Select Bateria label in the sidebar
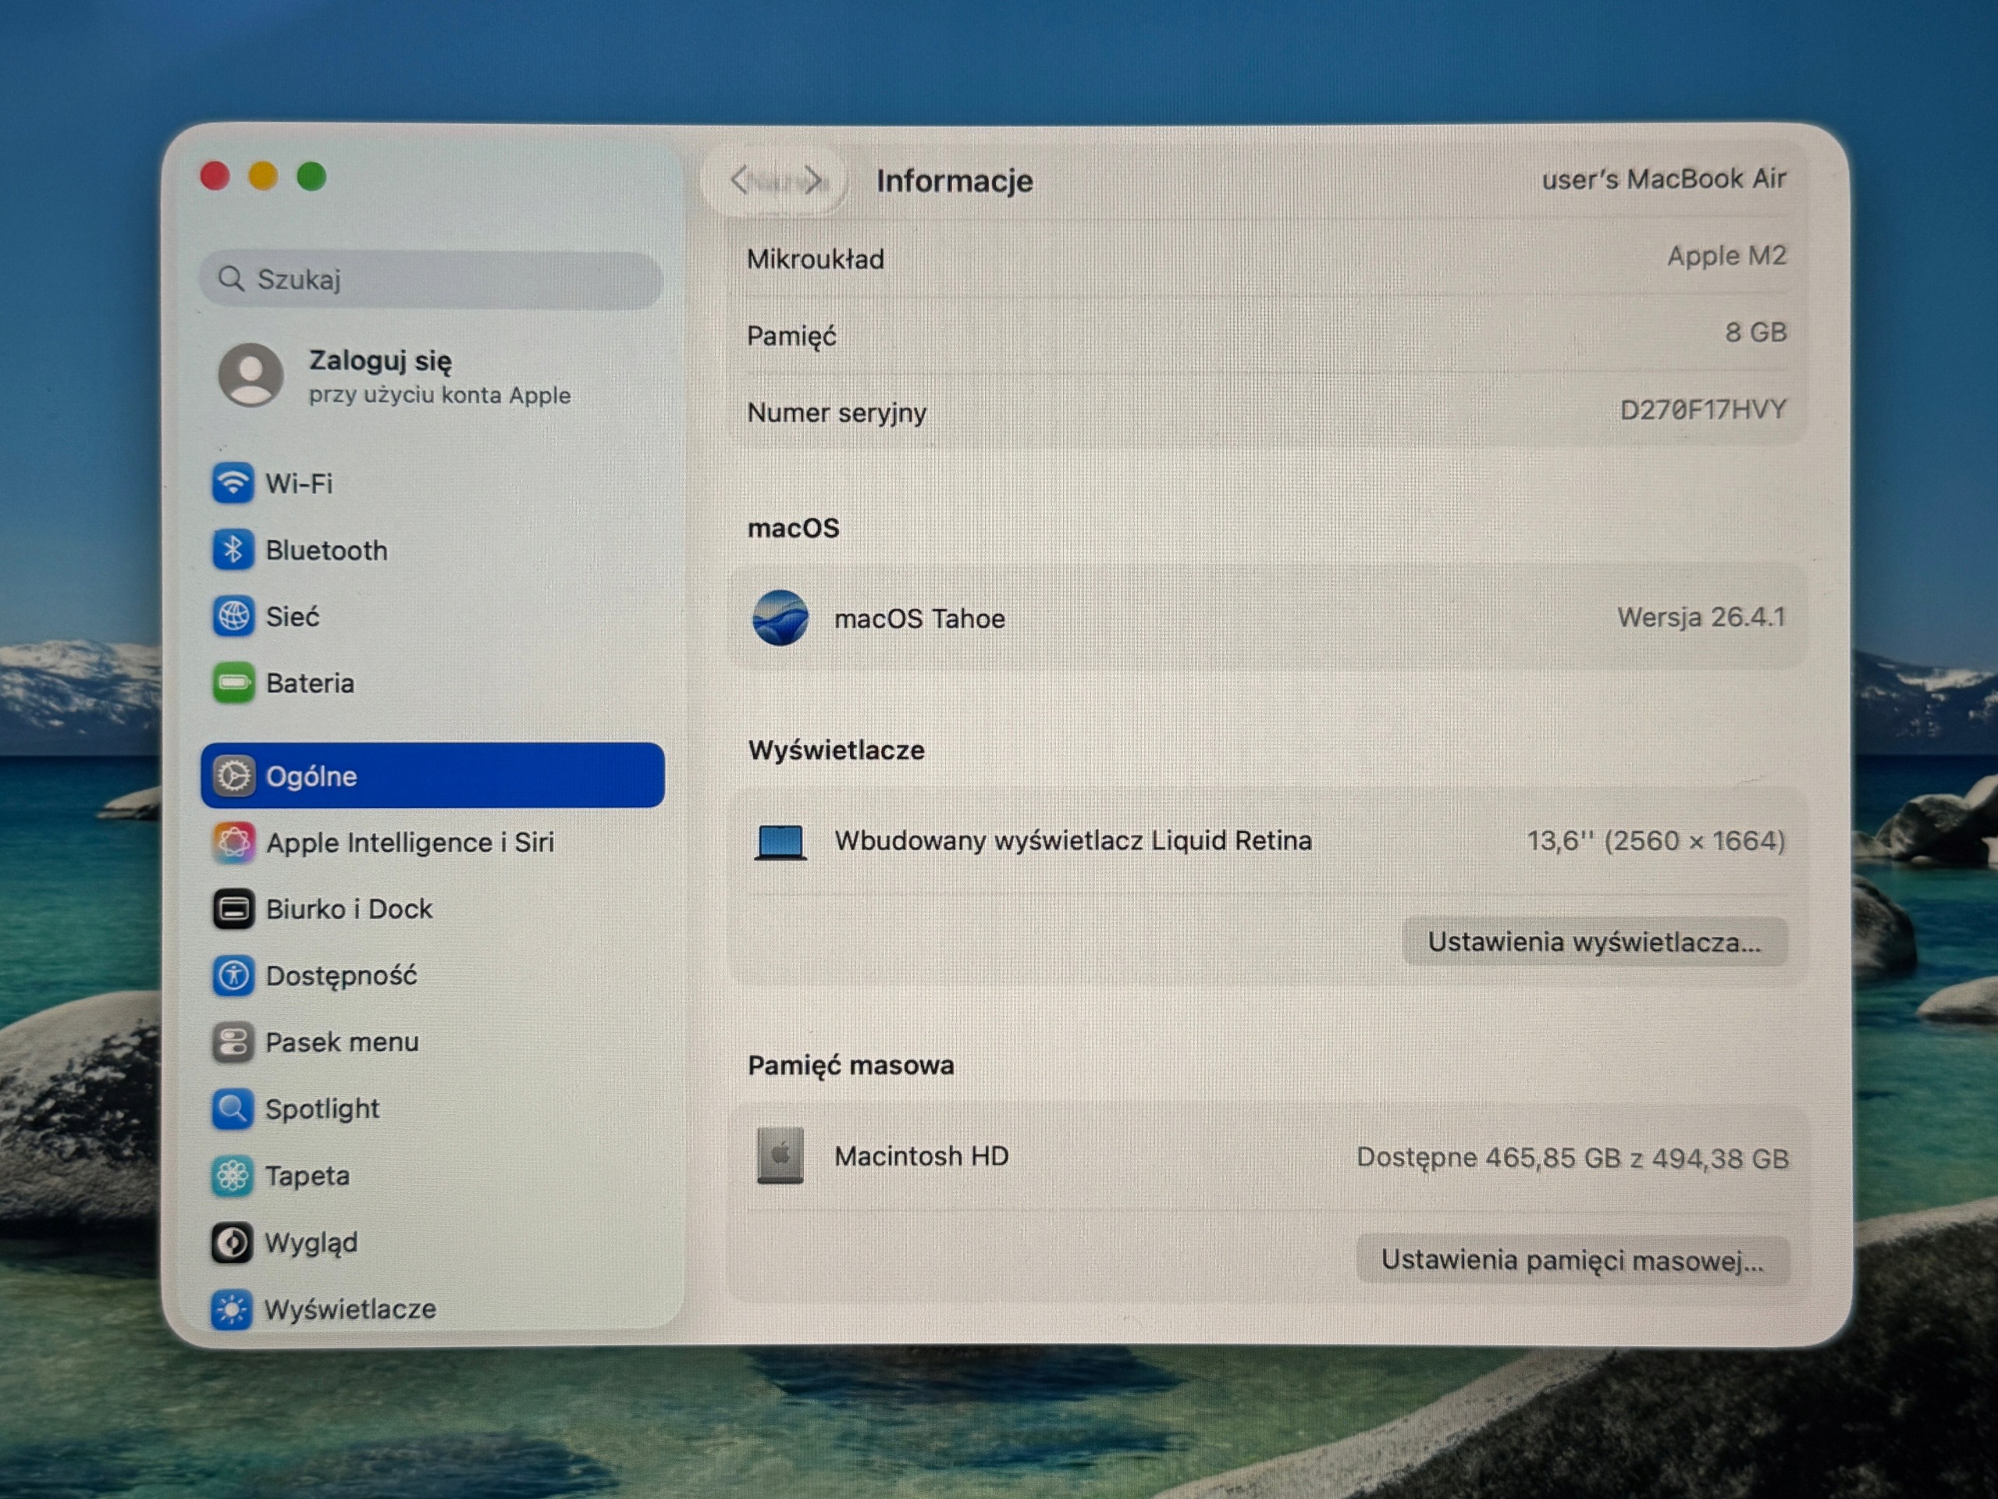Screen dimensions: 1998x1499 click(310, 683)
